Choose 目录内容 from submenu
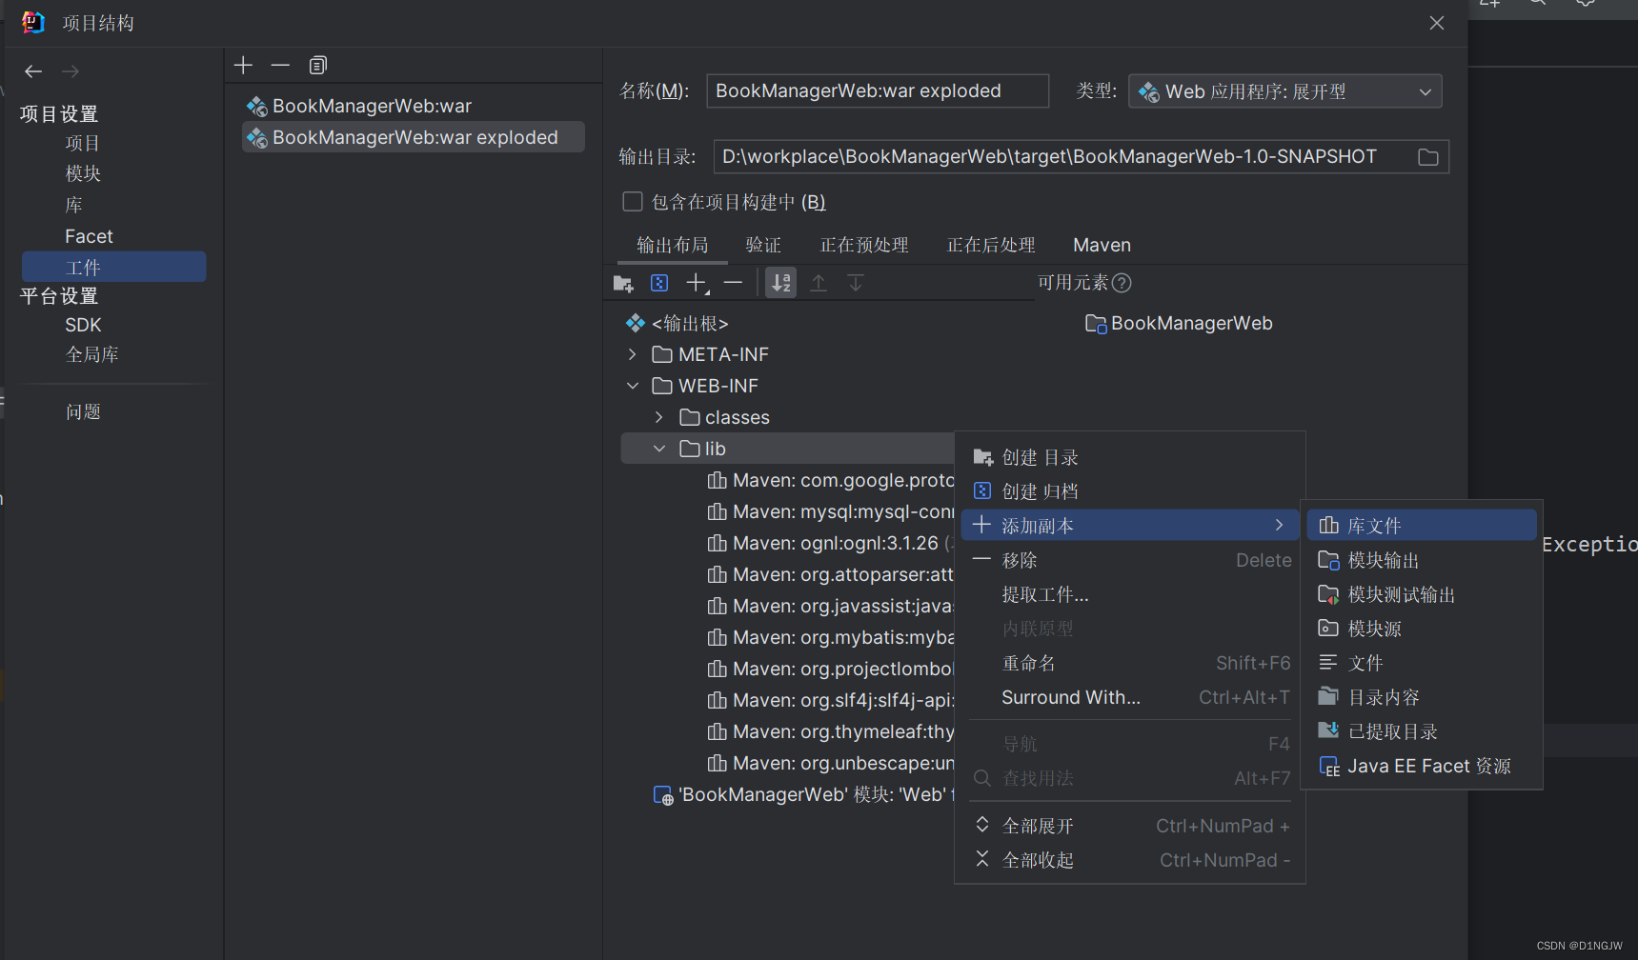 1422,698
